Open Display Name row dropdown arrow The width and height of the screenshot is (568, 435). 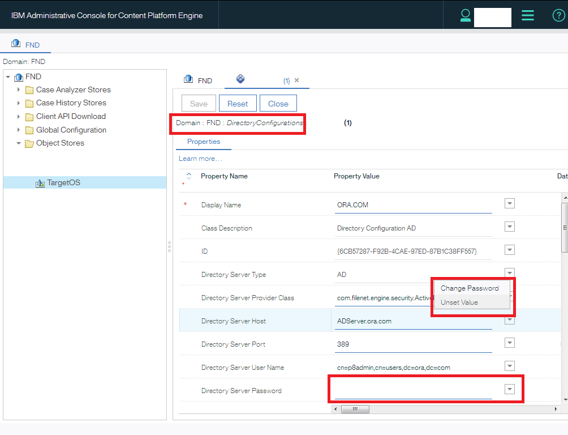509,203
